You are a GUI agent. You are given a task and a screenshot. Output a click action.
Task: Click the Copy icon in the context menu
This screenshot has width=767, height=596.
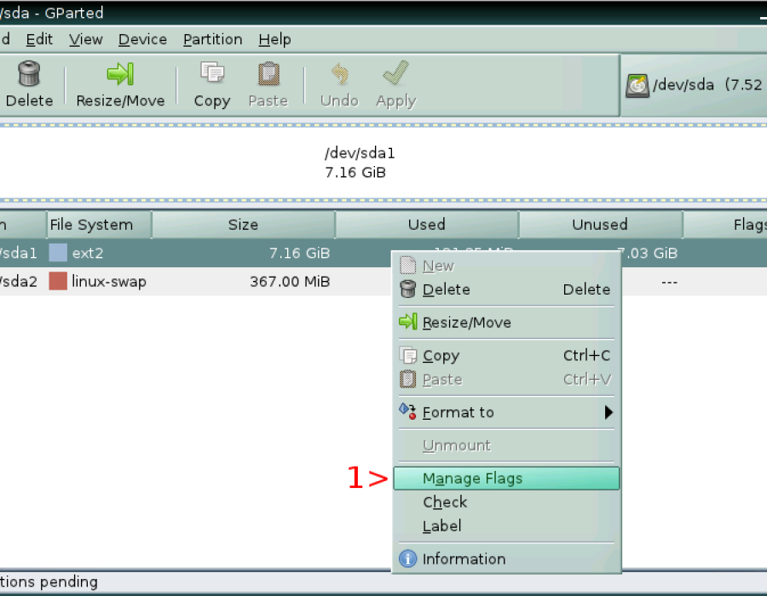(x=408, y=355)
